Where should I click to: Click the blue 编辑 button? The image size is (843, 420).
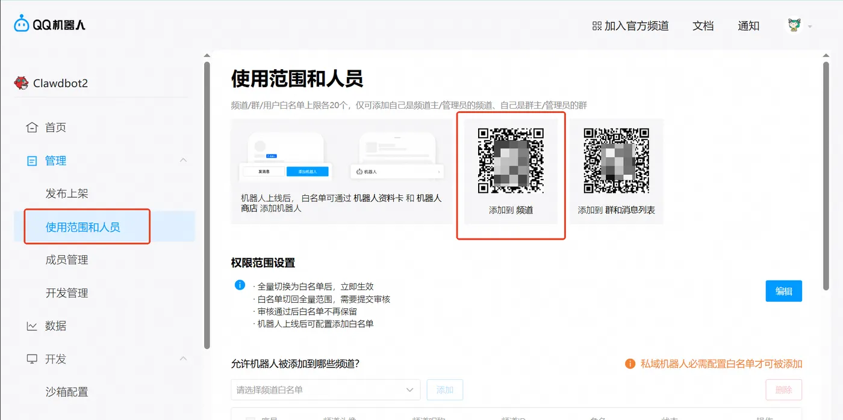(x=784, y=291)
